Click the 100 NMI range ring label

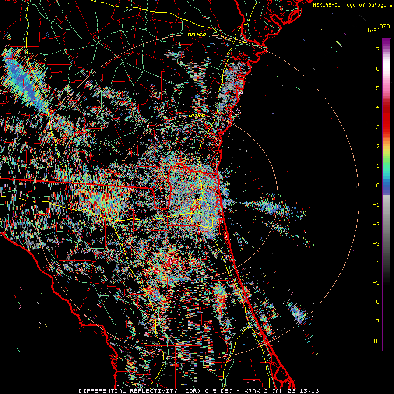pos(197,35)
